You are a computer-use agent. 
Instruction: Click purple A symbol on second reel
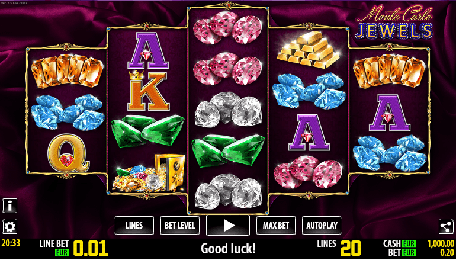pyautogui.click(x=148, y=50)
